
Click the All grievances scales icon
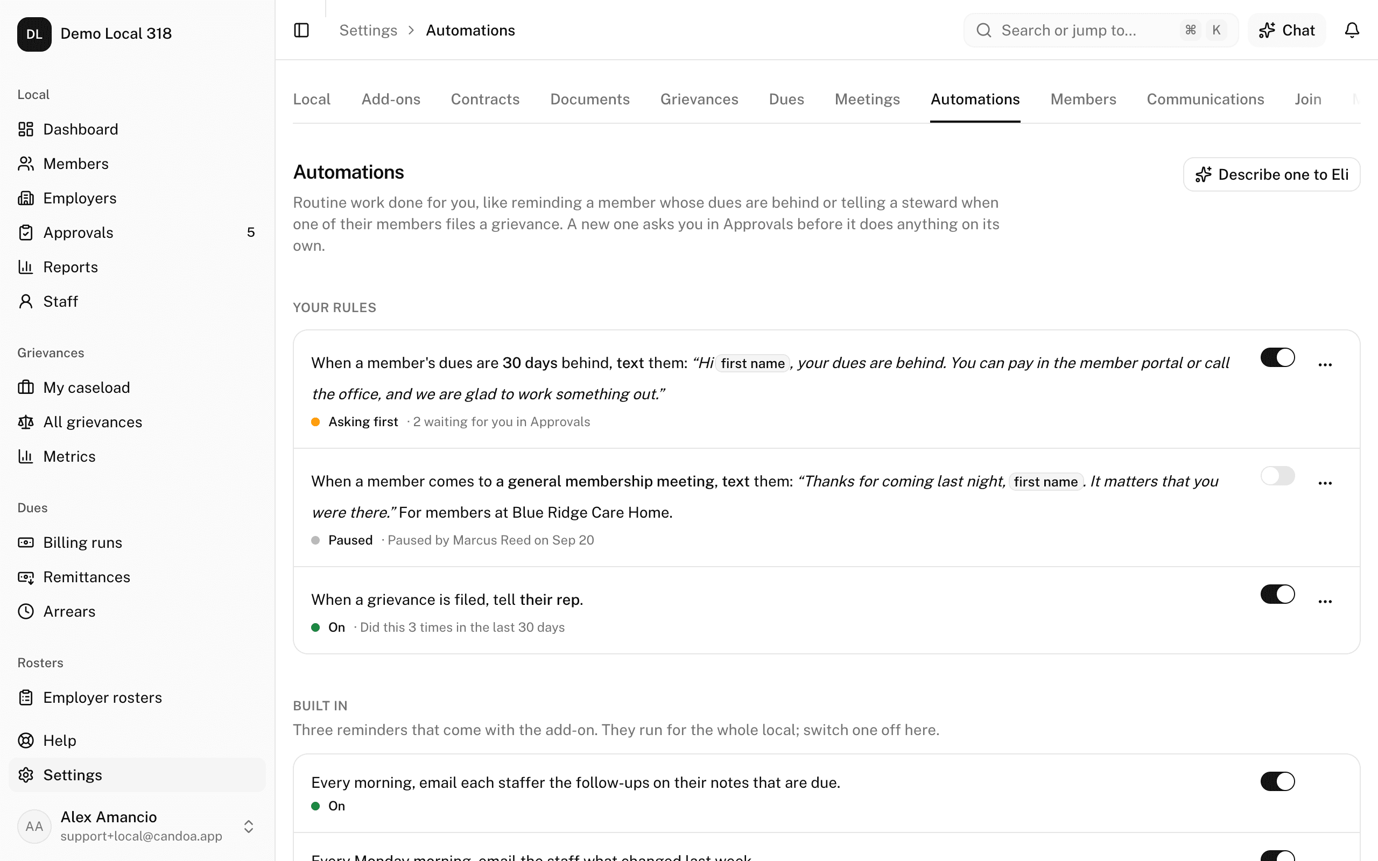[26, 422]
